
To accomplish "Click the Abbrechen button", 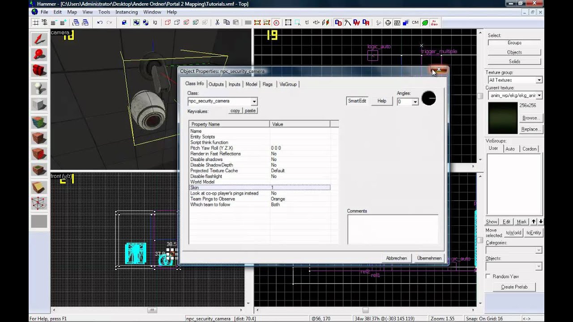I will (x=396, y=258).
